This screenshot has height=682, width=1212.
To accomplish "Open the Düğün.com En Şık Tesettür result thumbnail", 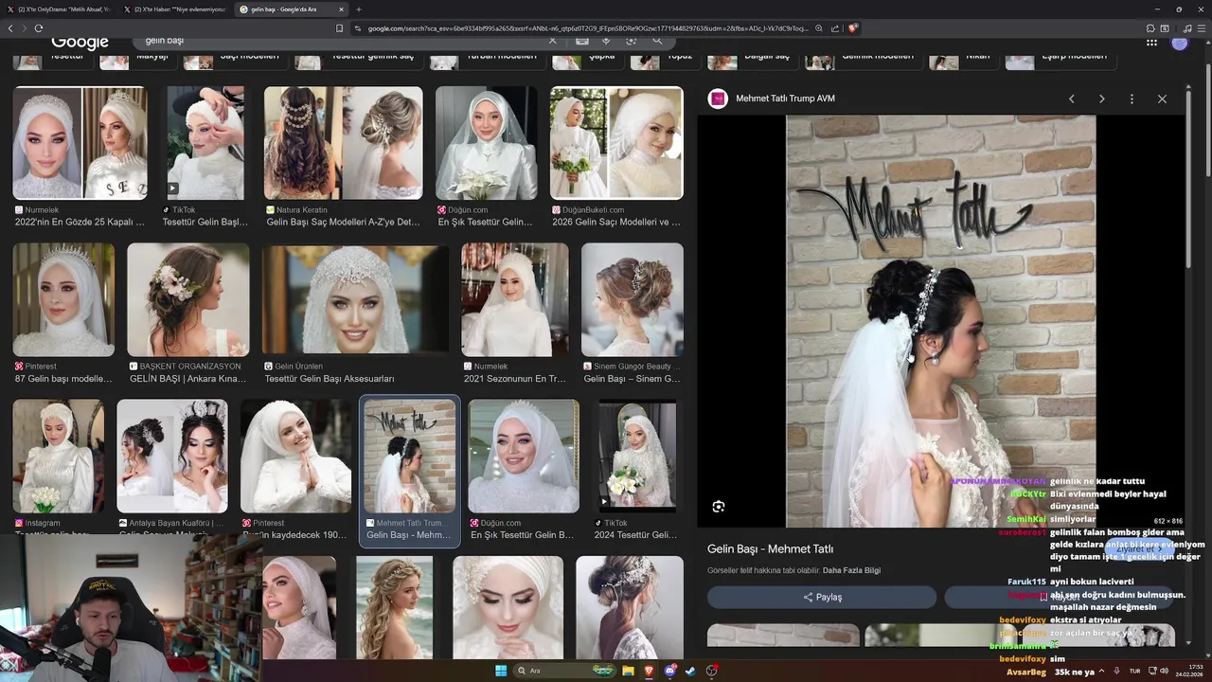I will [487, 143].
